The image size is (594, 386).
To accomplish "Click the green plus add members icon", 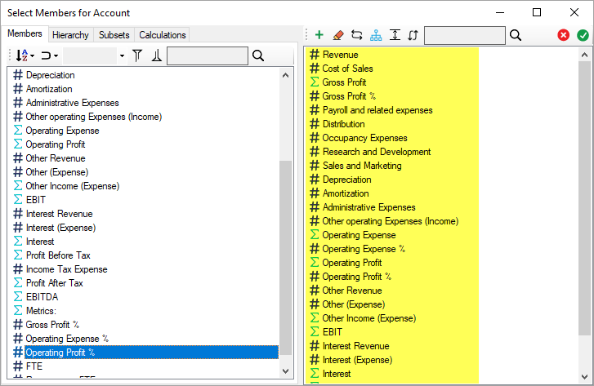I will (x=319, y=35).
